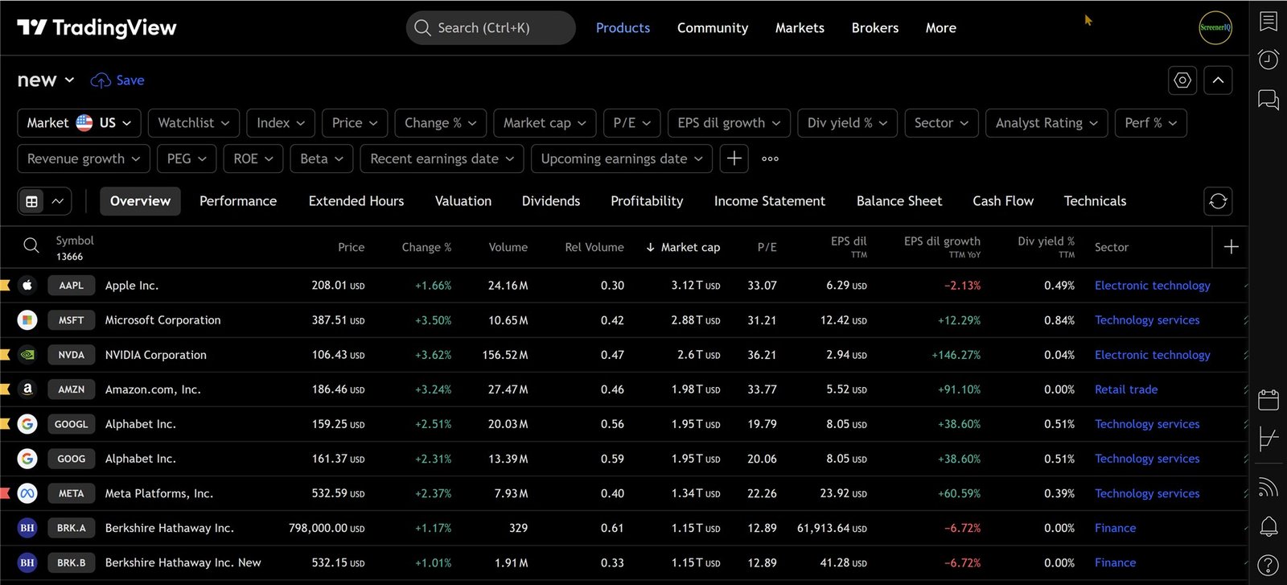Add a new filter with the plus button
Image resolution: width=1287 pixels, height=585 pixels.
pos(734,159)
